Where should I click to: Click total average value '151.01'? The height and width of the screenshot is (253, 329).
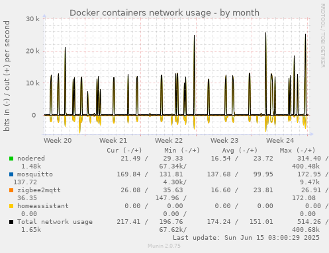261,222
